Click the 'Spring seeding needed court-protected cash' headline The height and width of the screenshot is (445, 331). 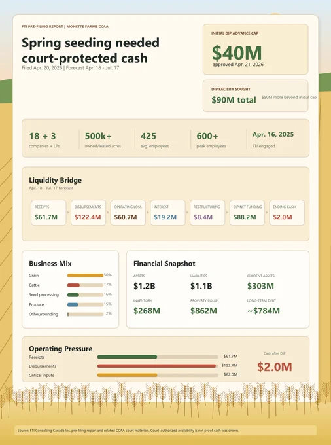(90, 50)
